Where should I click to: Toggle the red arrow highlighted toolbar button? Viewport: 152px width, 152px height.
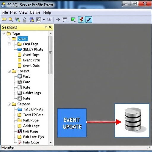click(81, 20)
